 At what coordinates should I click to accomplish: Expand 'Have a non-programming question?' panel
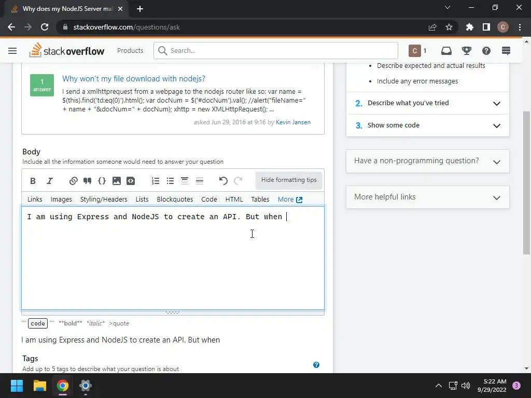tap(428, 161)
